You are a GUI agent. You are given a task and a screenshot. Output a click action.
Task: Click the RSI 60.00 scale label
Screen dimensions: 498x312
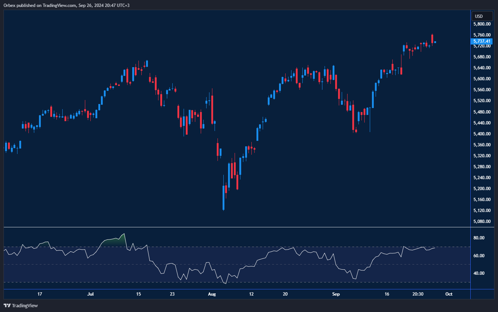pos(478,256)
